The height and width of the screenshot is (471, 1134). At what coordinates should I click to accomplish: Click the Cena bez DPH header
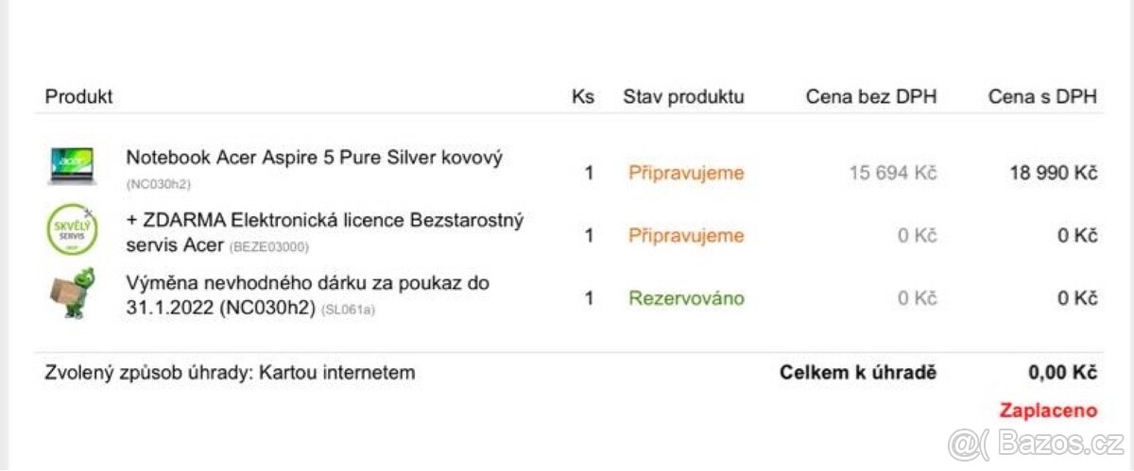pos(871,96)
